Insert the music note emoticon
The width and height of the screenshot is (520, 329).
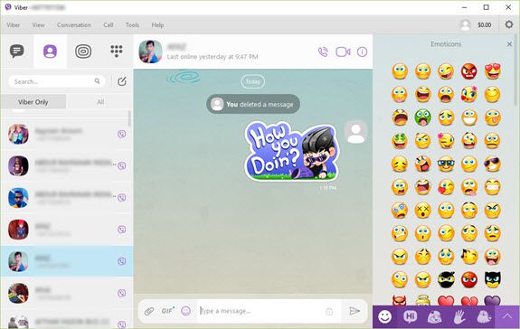tap(469, 256)
